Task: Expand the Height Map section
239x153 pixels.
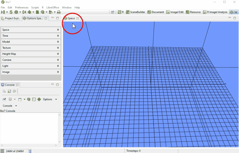Action: pos(31,54)
